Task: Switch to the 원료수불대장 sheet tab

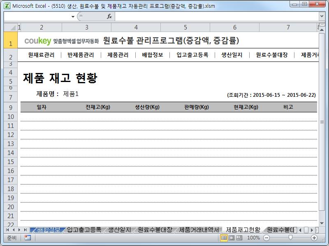Action: pos(155,230)
